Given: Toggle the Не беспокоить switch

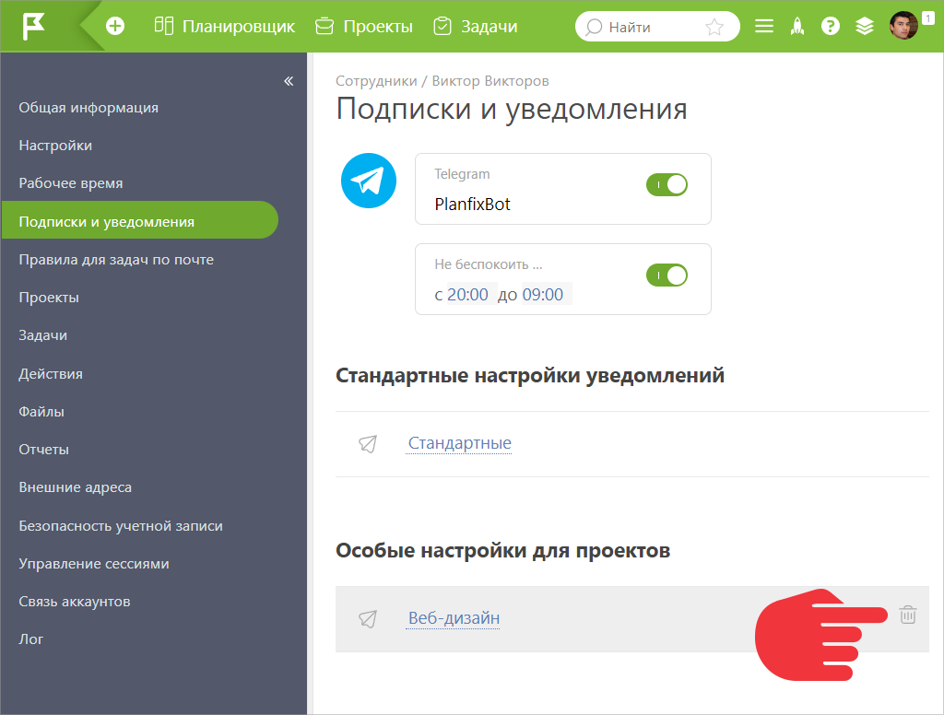Looking at the screenshot, I should 667,275.
